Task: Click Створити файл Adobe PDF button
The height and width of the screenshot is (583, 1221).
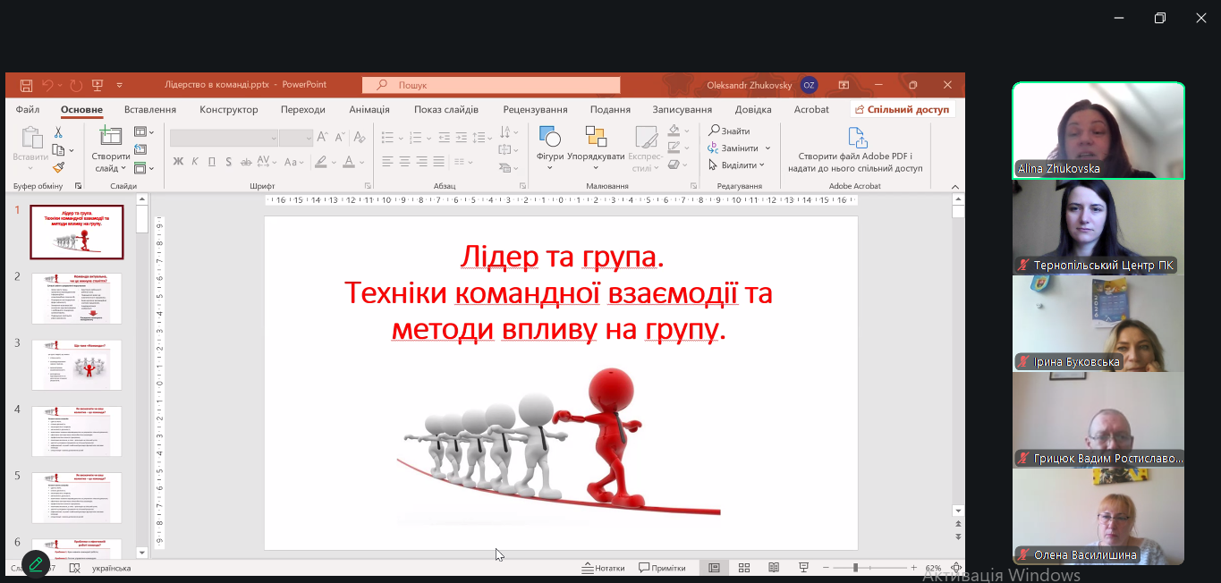Action: [855, 150]
